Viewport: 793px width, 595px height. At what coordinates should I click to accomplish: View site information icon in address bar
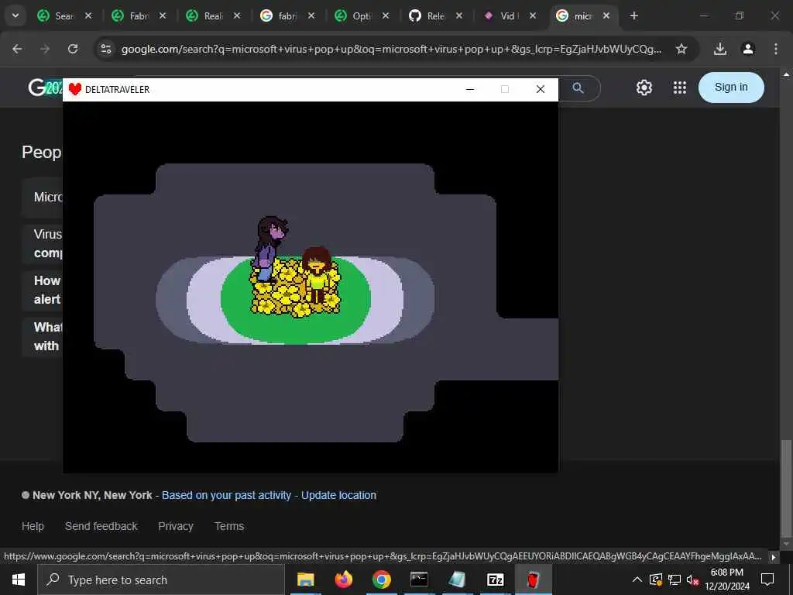click(105, 49)
